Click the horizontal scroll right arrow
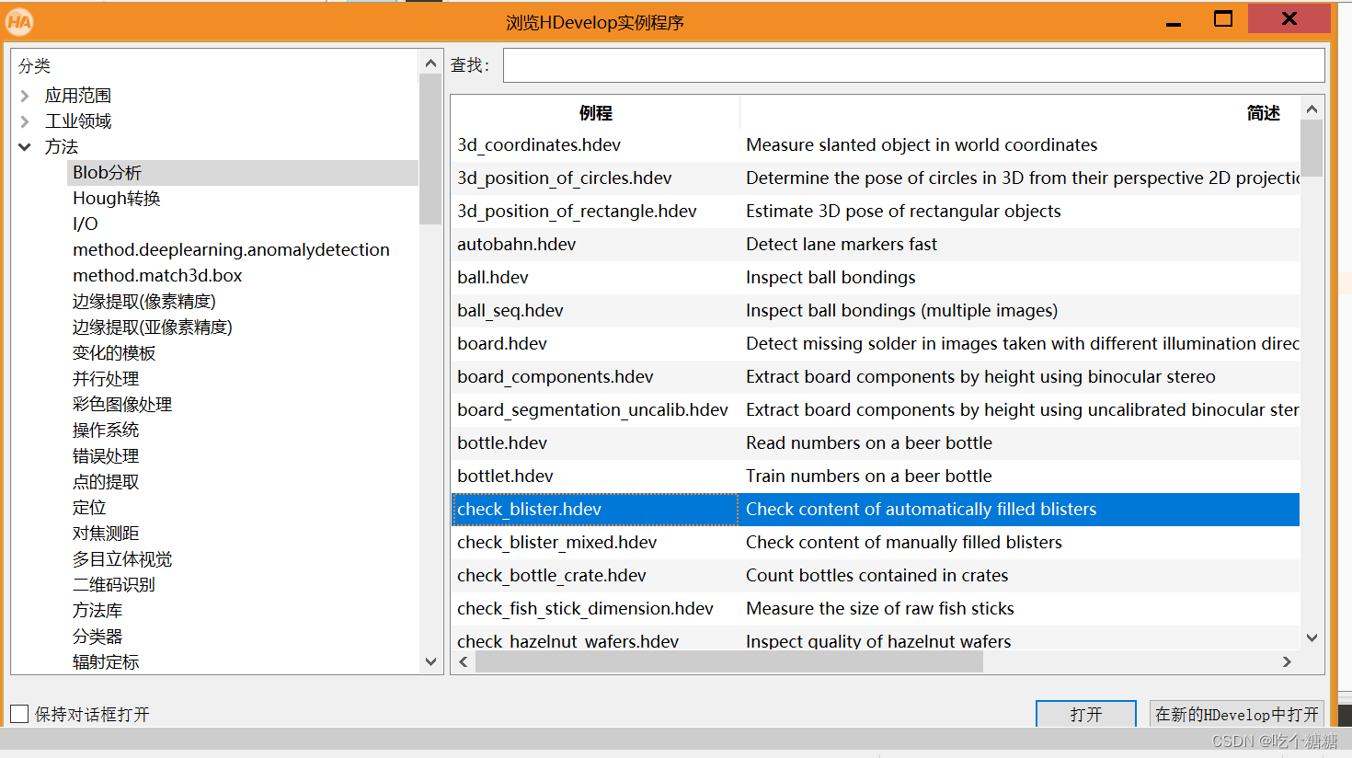This screenshot has height=758, width=1352. (x=1287, y=661)
